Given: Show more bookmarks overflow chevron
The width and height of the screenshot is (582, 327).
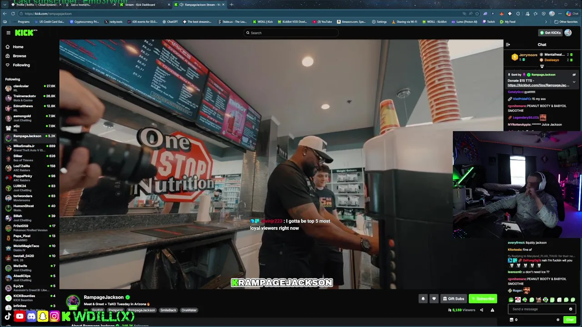Looking at the screenshot, I should tap(546, 22).
